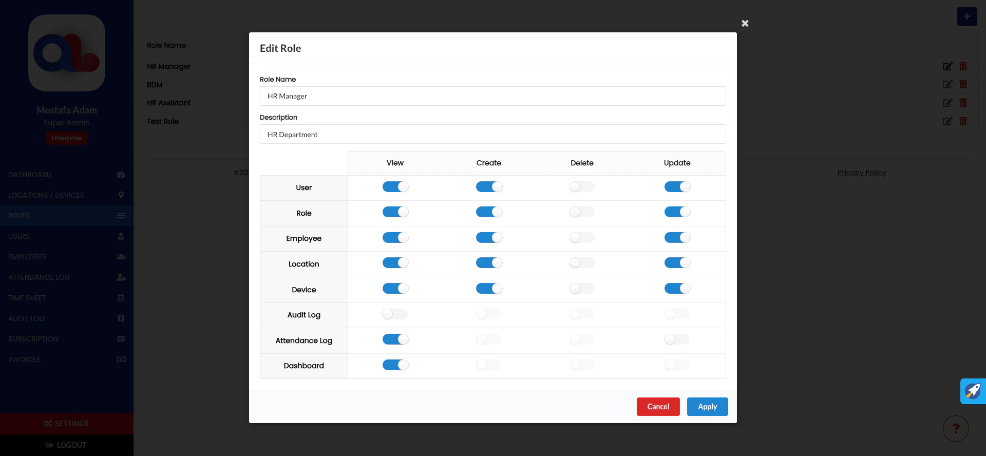Screen dimensions: 986x456
Task: Click edit icon for HR Assistant row
Action: coord(947,103)
